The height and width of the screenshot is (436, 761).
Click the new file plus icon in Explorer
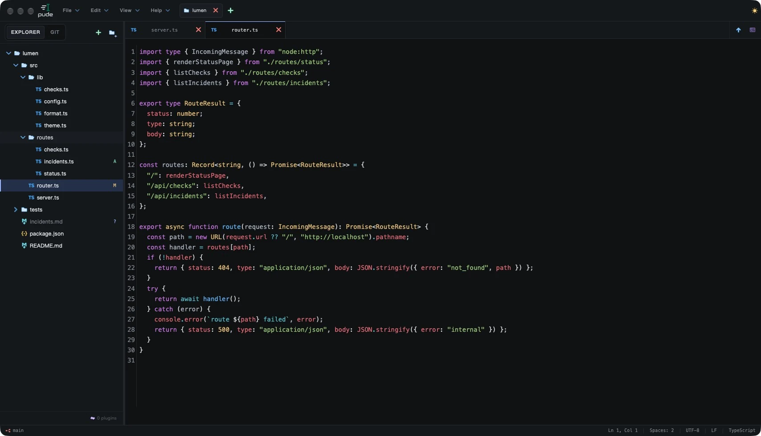tap(98, 33)
